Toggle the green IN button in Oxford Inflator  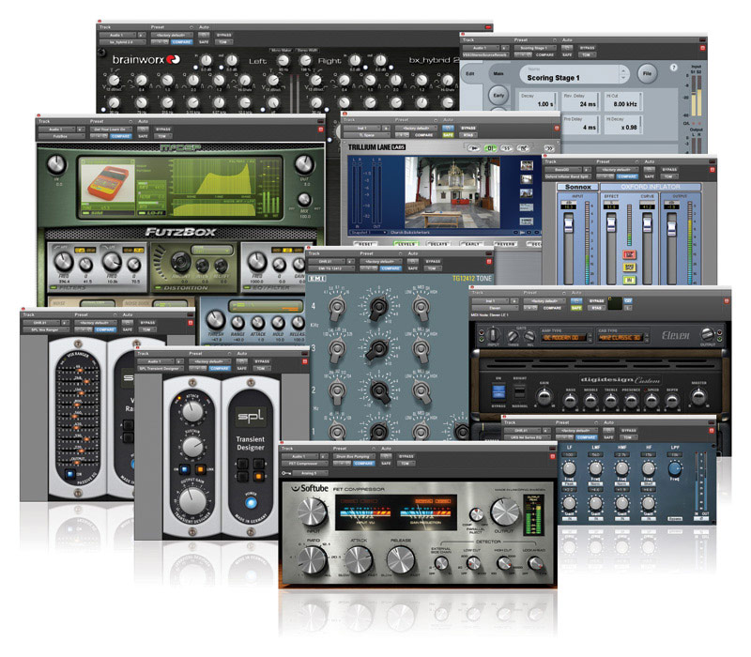click(x=629, y=280)
